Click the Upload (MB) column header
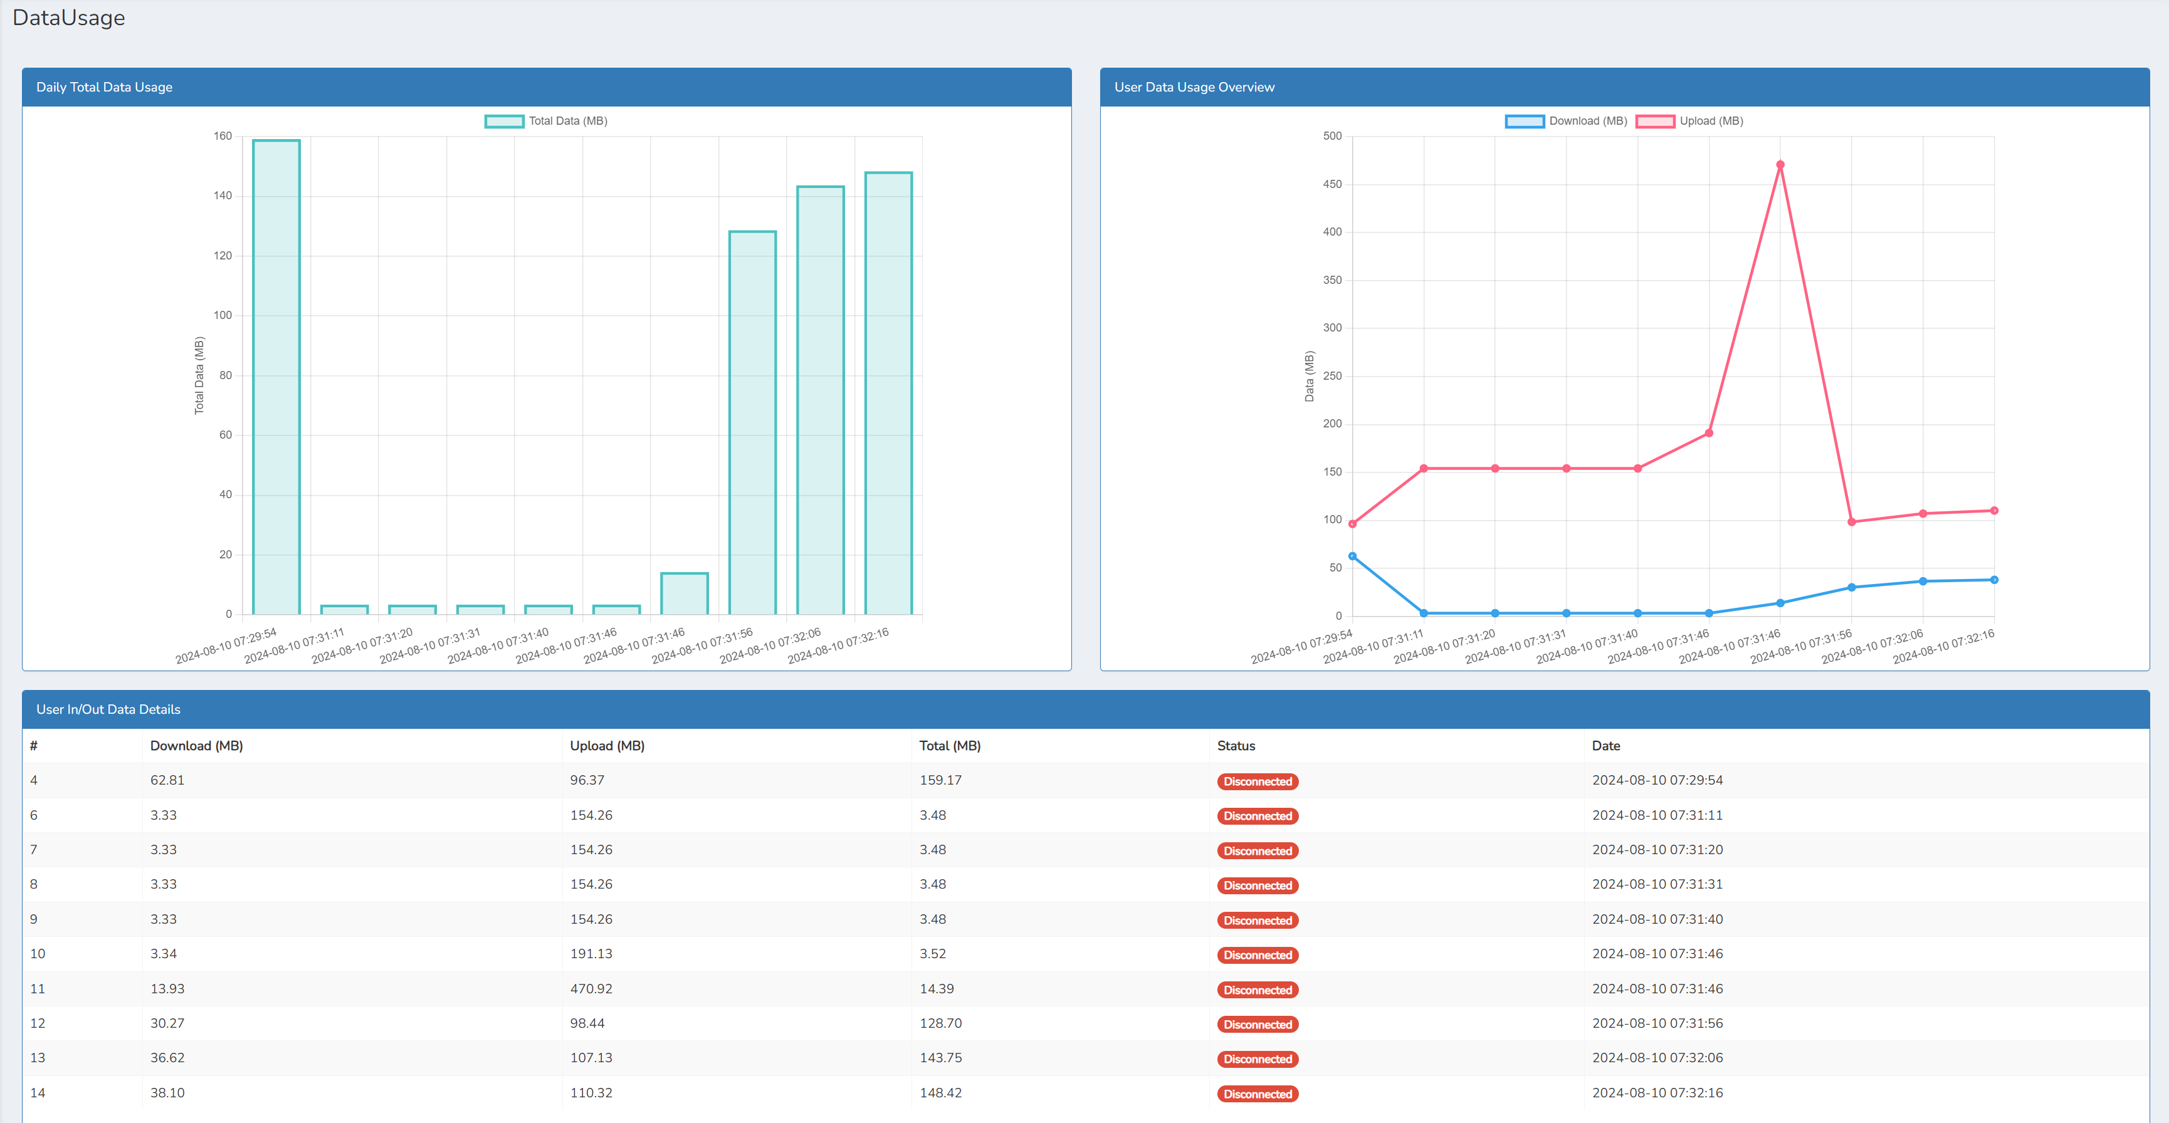Viewport: 2169px width, 1123px height. pos(607,746)
